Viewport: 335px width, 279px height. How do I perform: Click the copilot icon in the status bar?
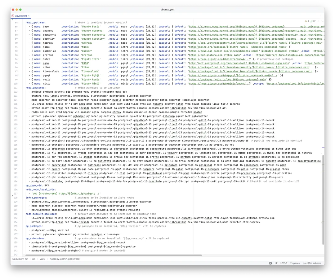270,263
